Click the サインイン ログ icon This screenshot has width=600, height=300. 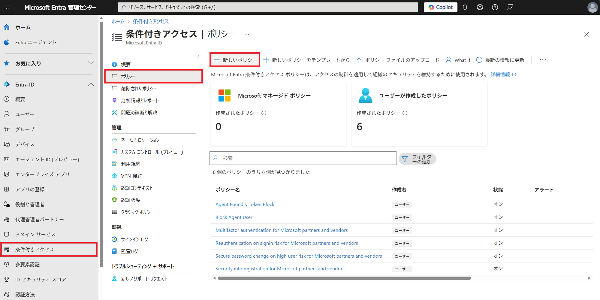point(114,239)
